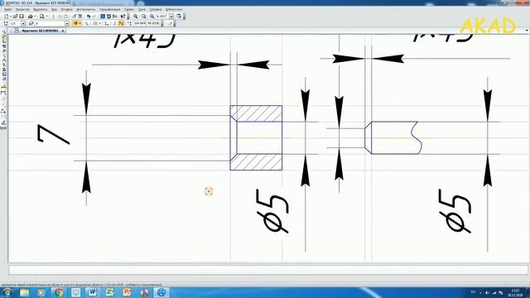Click the New document icon
530x298 pixels.
(6, 17)
